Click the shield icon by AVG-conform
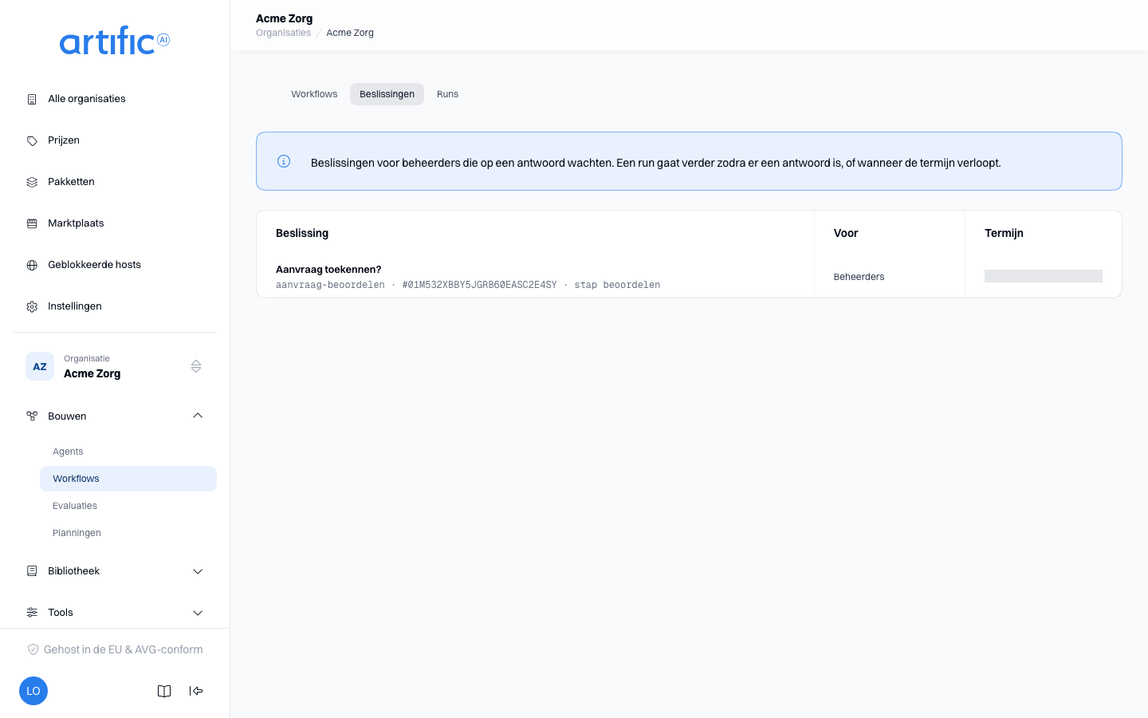The width and height of the screenshot is (1148, 718). point(33,649)
